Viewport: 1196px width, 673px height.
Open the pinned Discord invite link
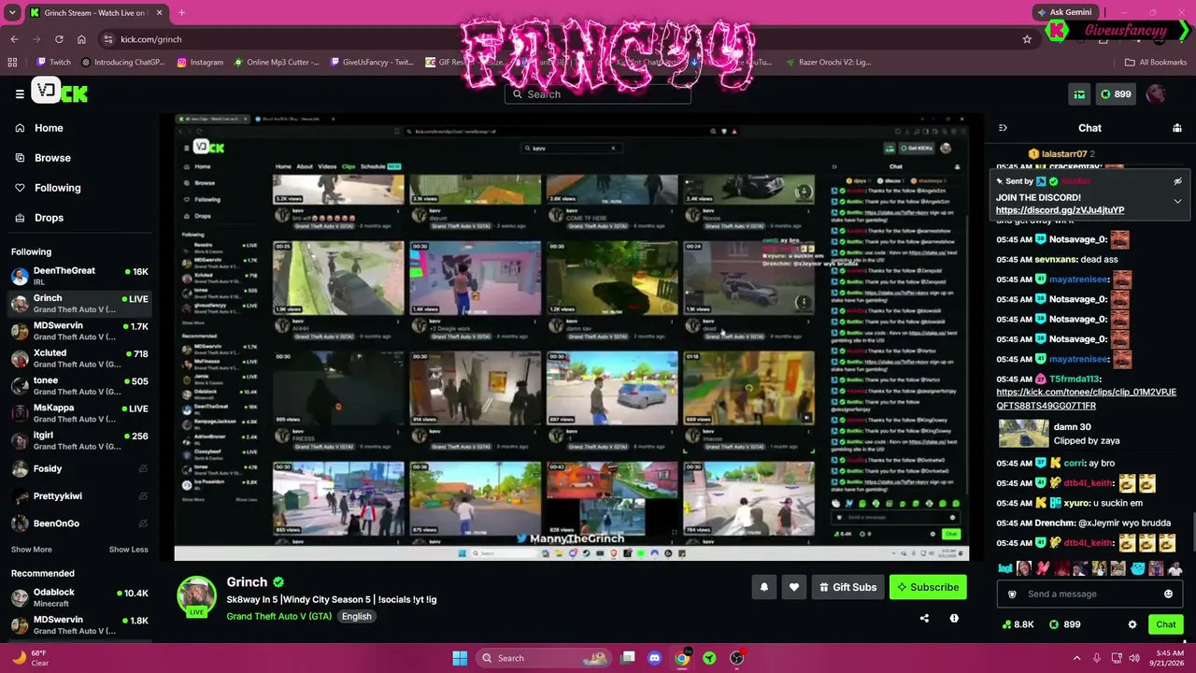point(1060,210)
